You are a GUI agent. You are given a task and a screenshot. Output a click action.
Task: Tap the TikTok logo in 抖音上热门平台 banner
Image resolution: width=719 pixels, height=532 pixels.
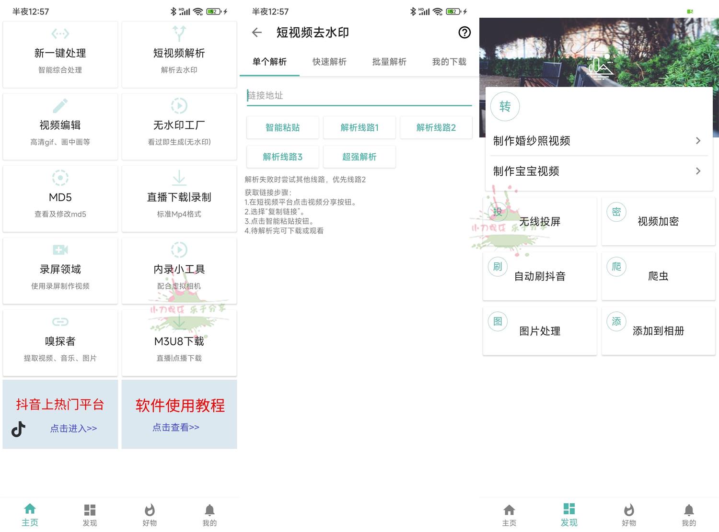pyautogui.click(x=18, y=429)
